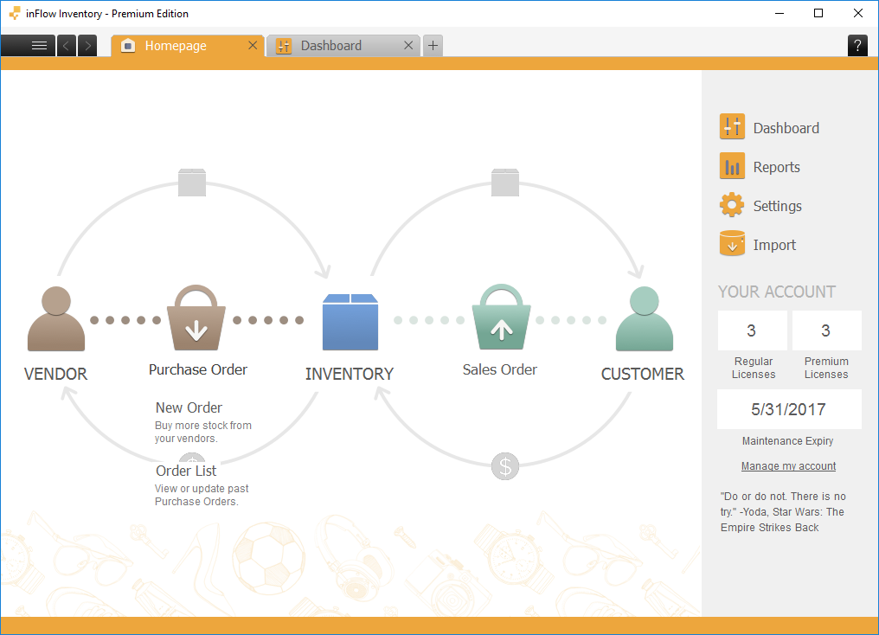The width and height of the screenshot is (879, 635).
Task: Click the Sales Order bag icon
Action: click(x=501, y=317)
